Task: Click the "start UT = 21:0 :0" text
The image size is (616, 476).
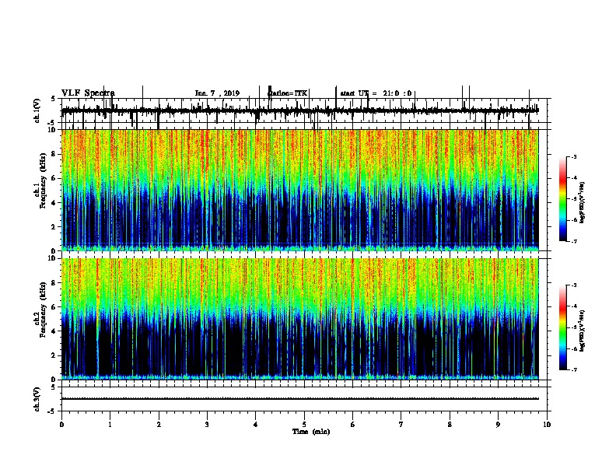Action: (x=376, y=93)
